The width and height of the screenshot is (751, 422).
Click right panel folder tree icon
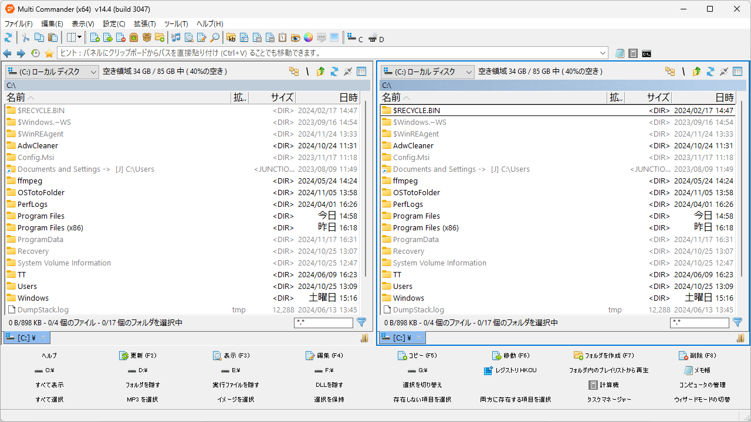coord(669,72)
